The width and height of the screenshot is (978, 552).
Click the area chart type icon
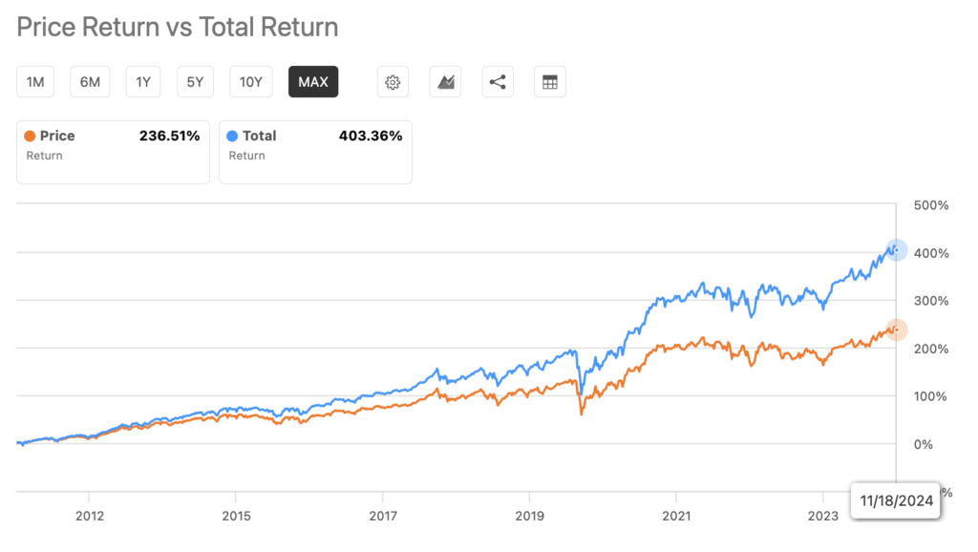click(x=445, y=82)
